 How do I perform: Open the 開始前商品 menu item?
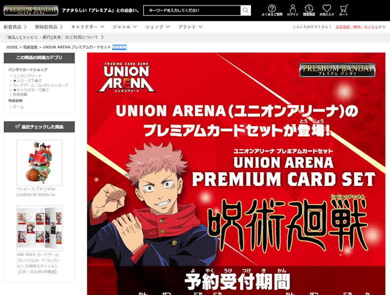click(x=49, y=27)
